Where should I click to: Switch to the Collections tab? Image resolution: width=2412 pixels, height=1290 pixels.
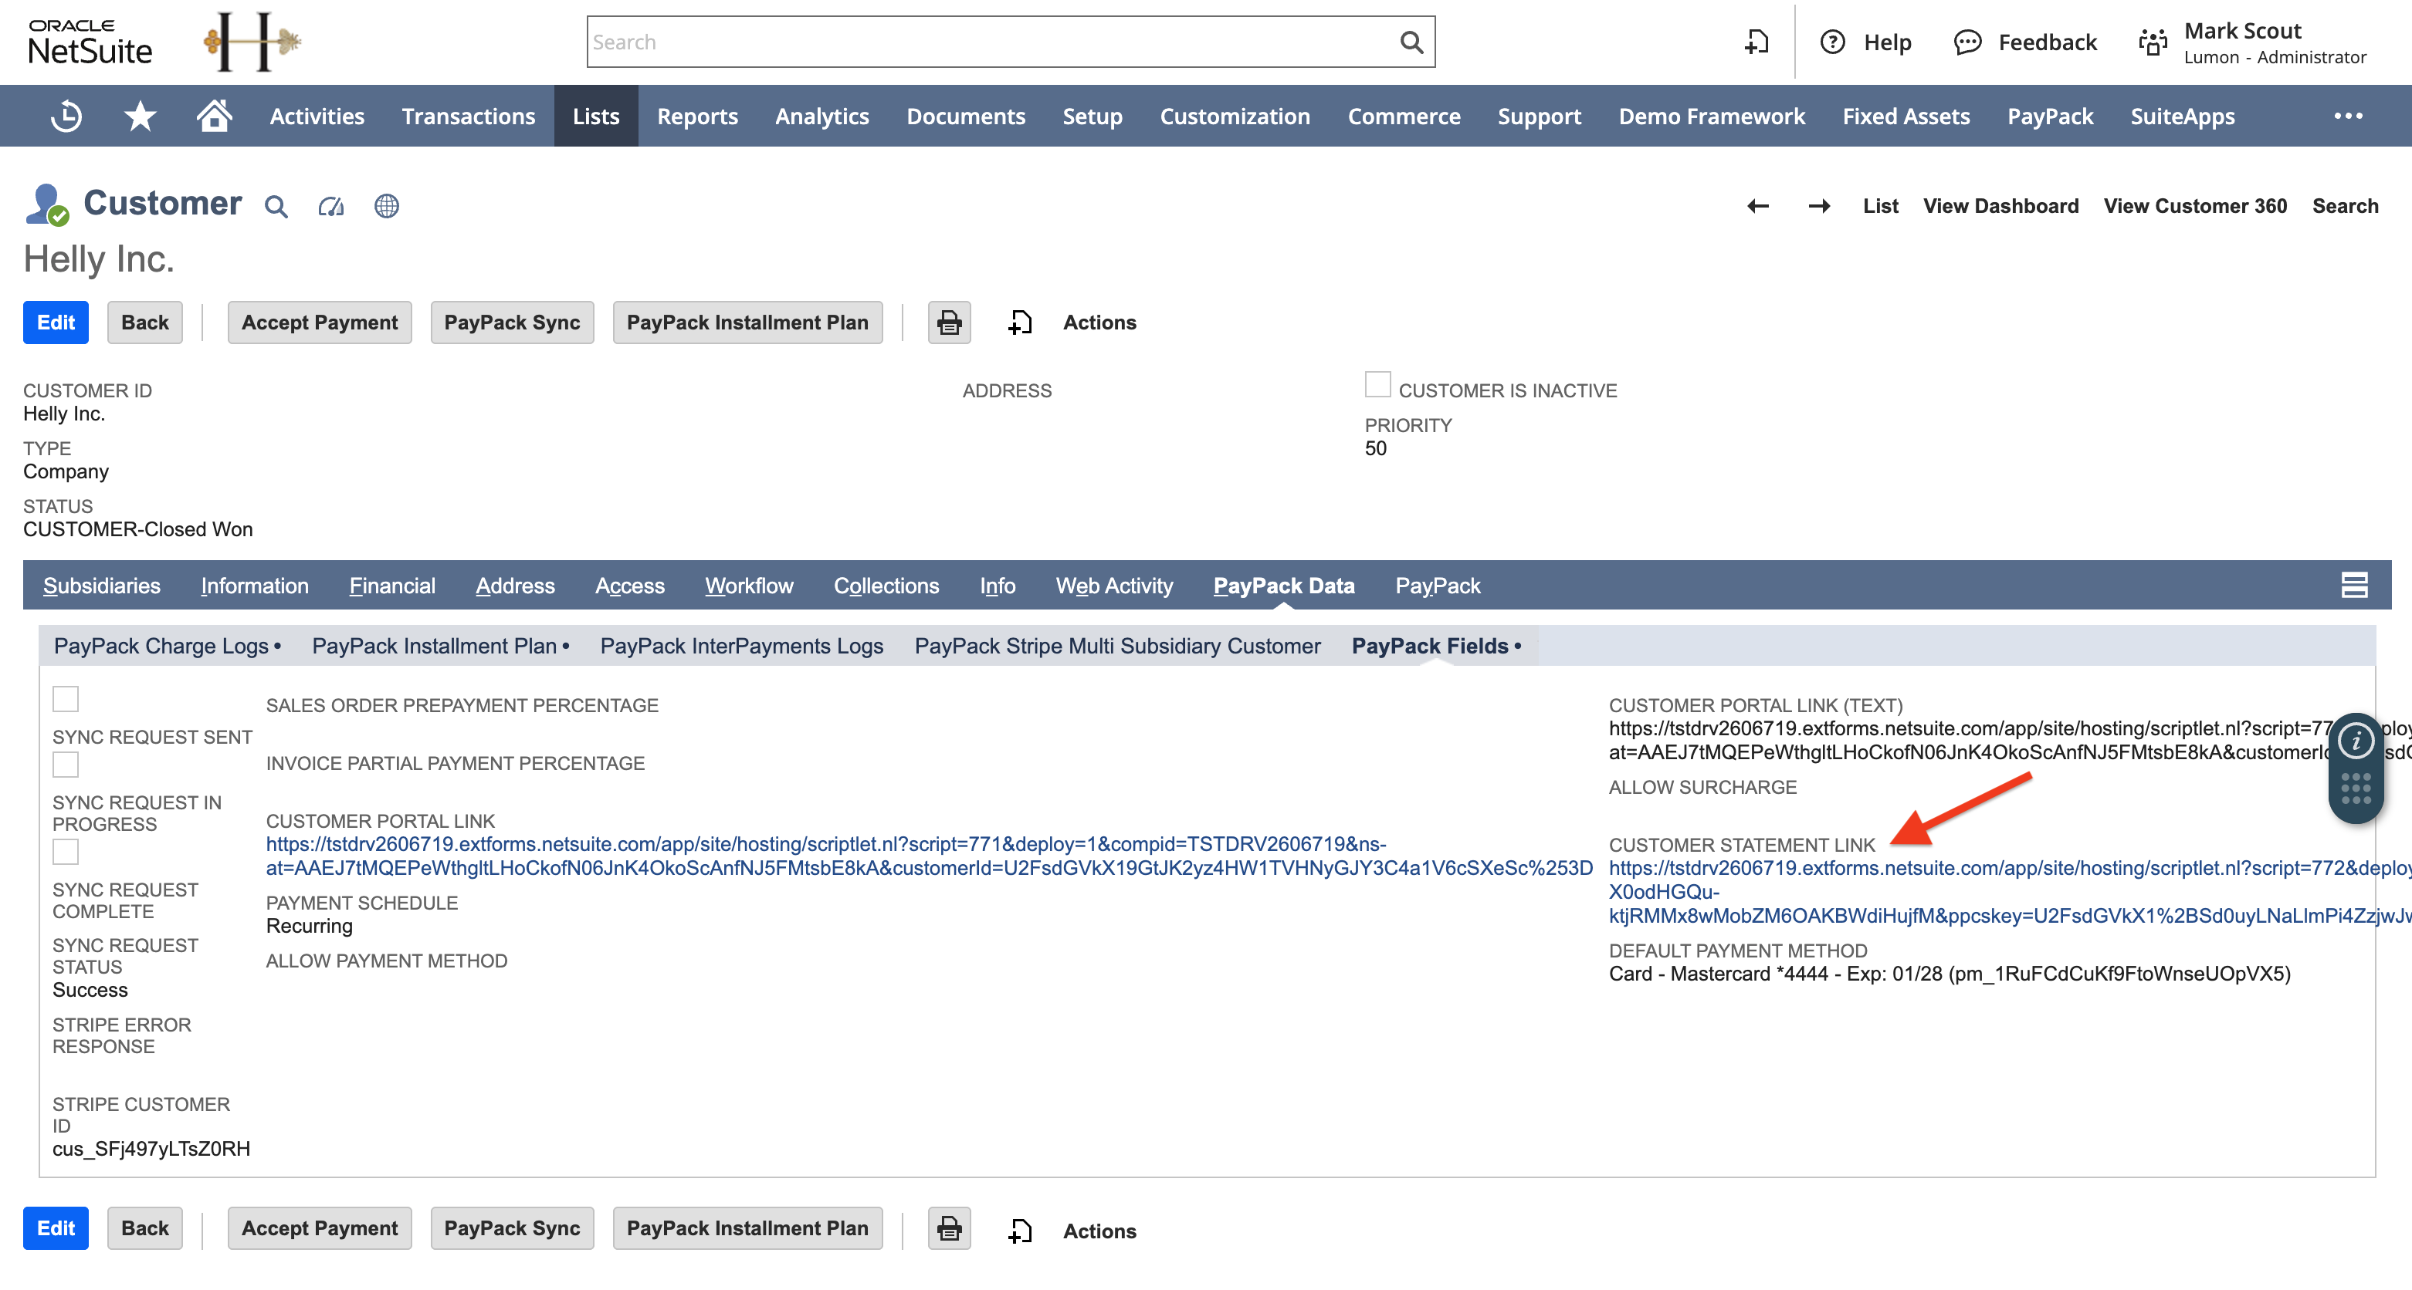click(886, 586)
